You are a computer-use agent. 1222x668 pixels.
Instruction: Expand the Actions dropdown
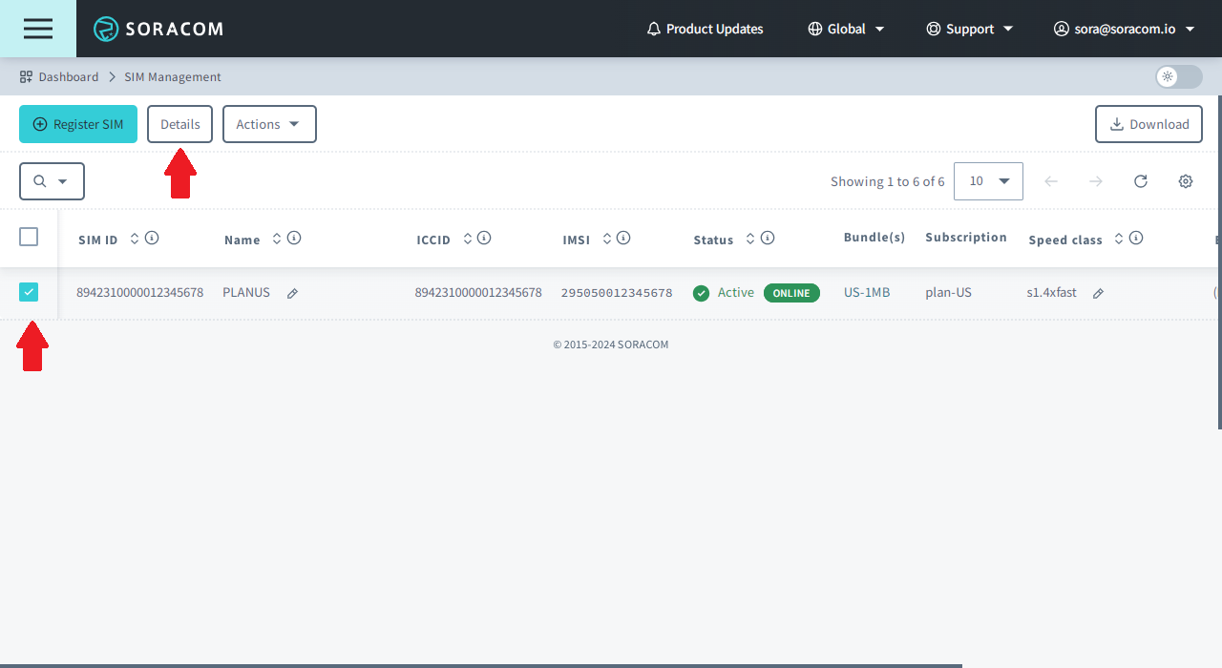click(x=269, y=124)
